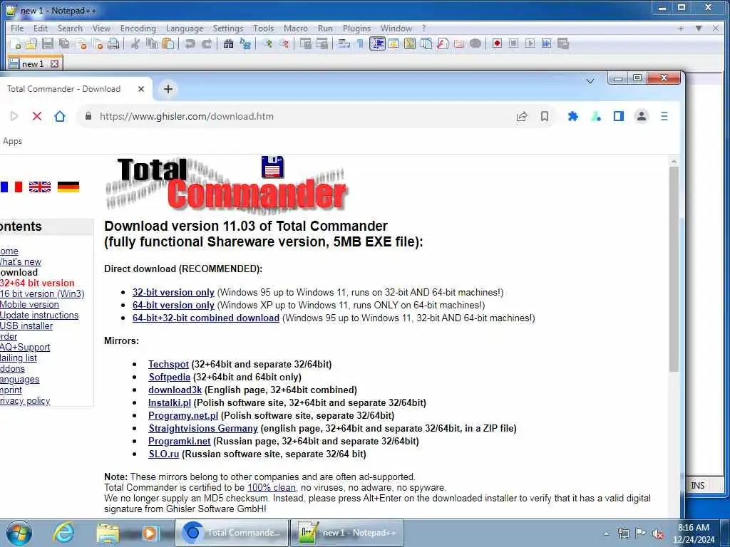Click Stop macro recording icon
730x547 pixels.
(x=513, y=43)
